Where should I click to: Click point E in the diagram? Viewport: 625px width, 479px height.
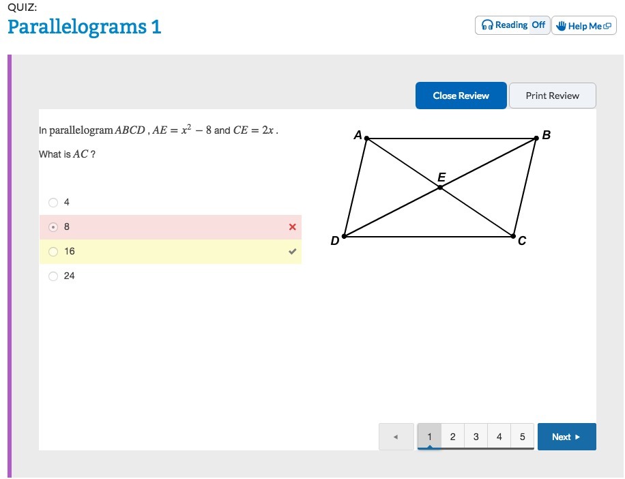point(440,187)
